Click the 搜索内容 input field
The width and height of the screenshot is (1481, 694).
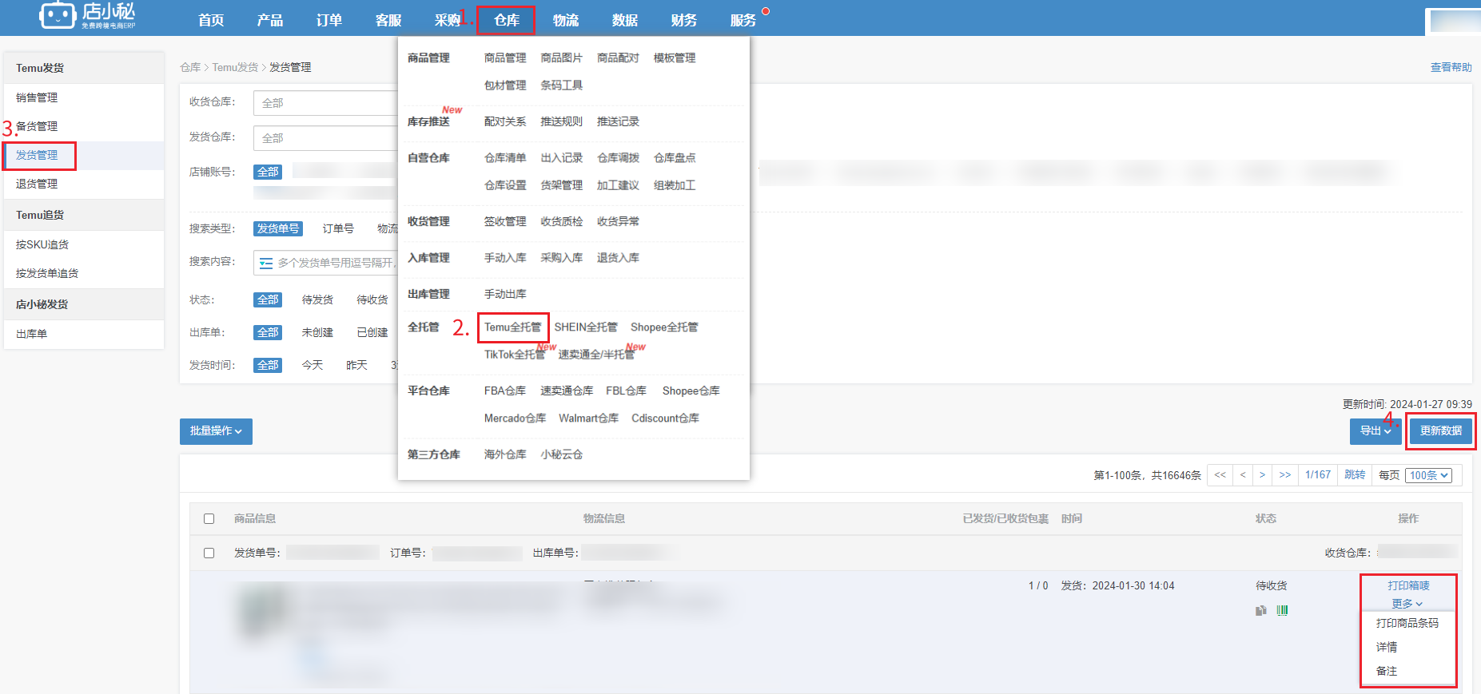326,263
